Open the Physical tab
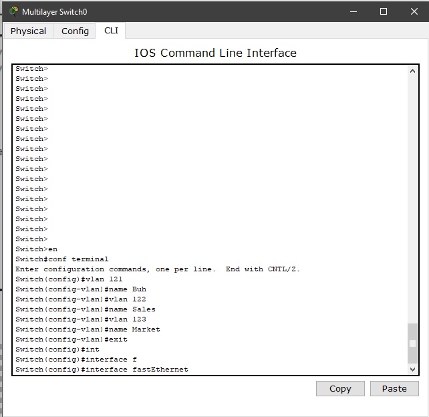This screenshot has width=429, height=417. click(x=28, y=31)
